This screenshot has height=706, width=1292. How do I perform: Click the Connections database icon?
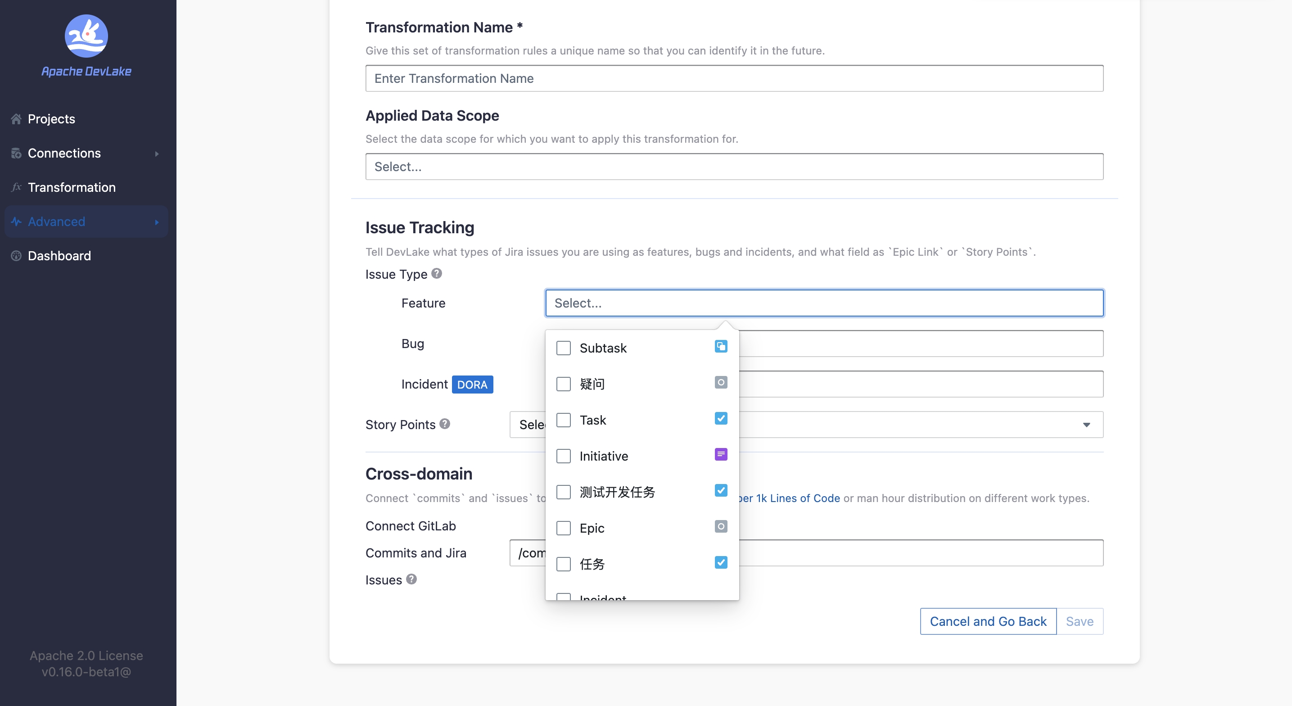[x=16, y=153]
